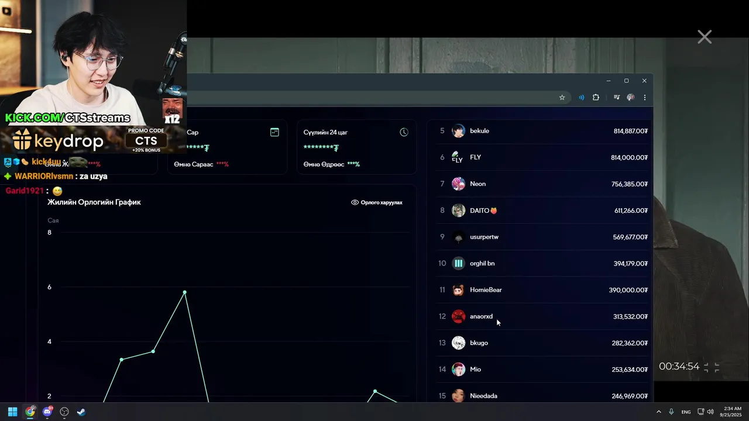This screenshot has width=749, height=421.
Task: Click amount 282,362.00₮
Action: click(630, 343)
